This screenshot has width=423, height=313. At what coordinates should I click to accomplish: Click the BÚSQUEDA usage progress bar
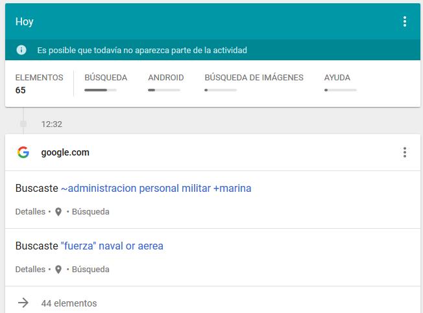[x=101, y=90]
